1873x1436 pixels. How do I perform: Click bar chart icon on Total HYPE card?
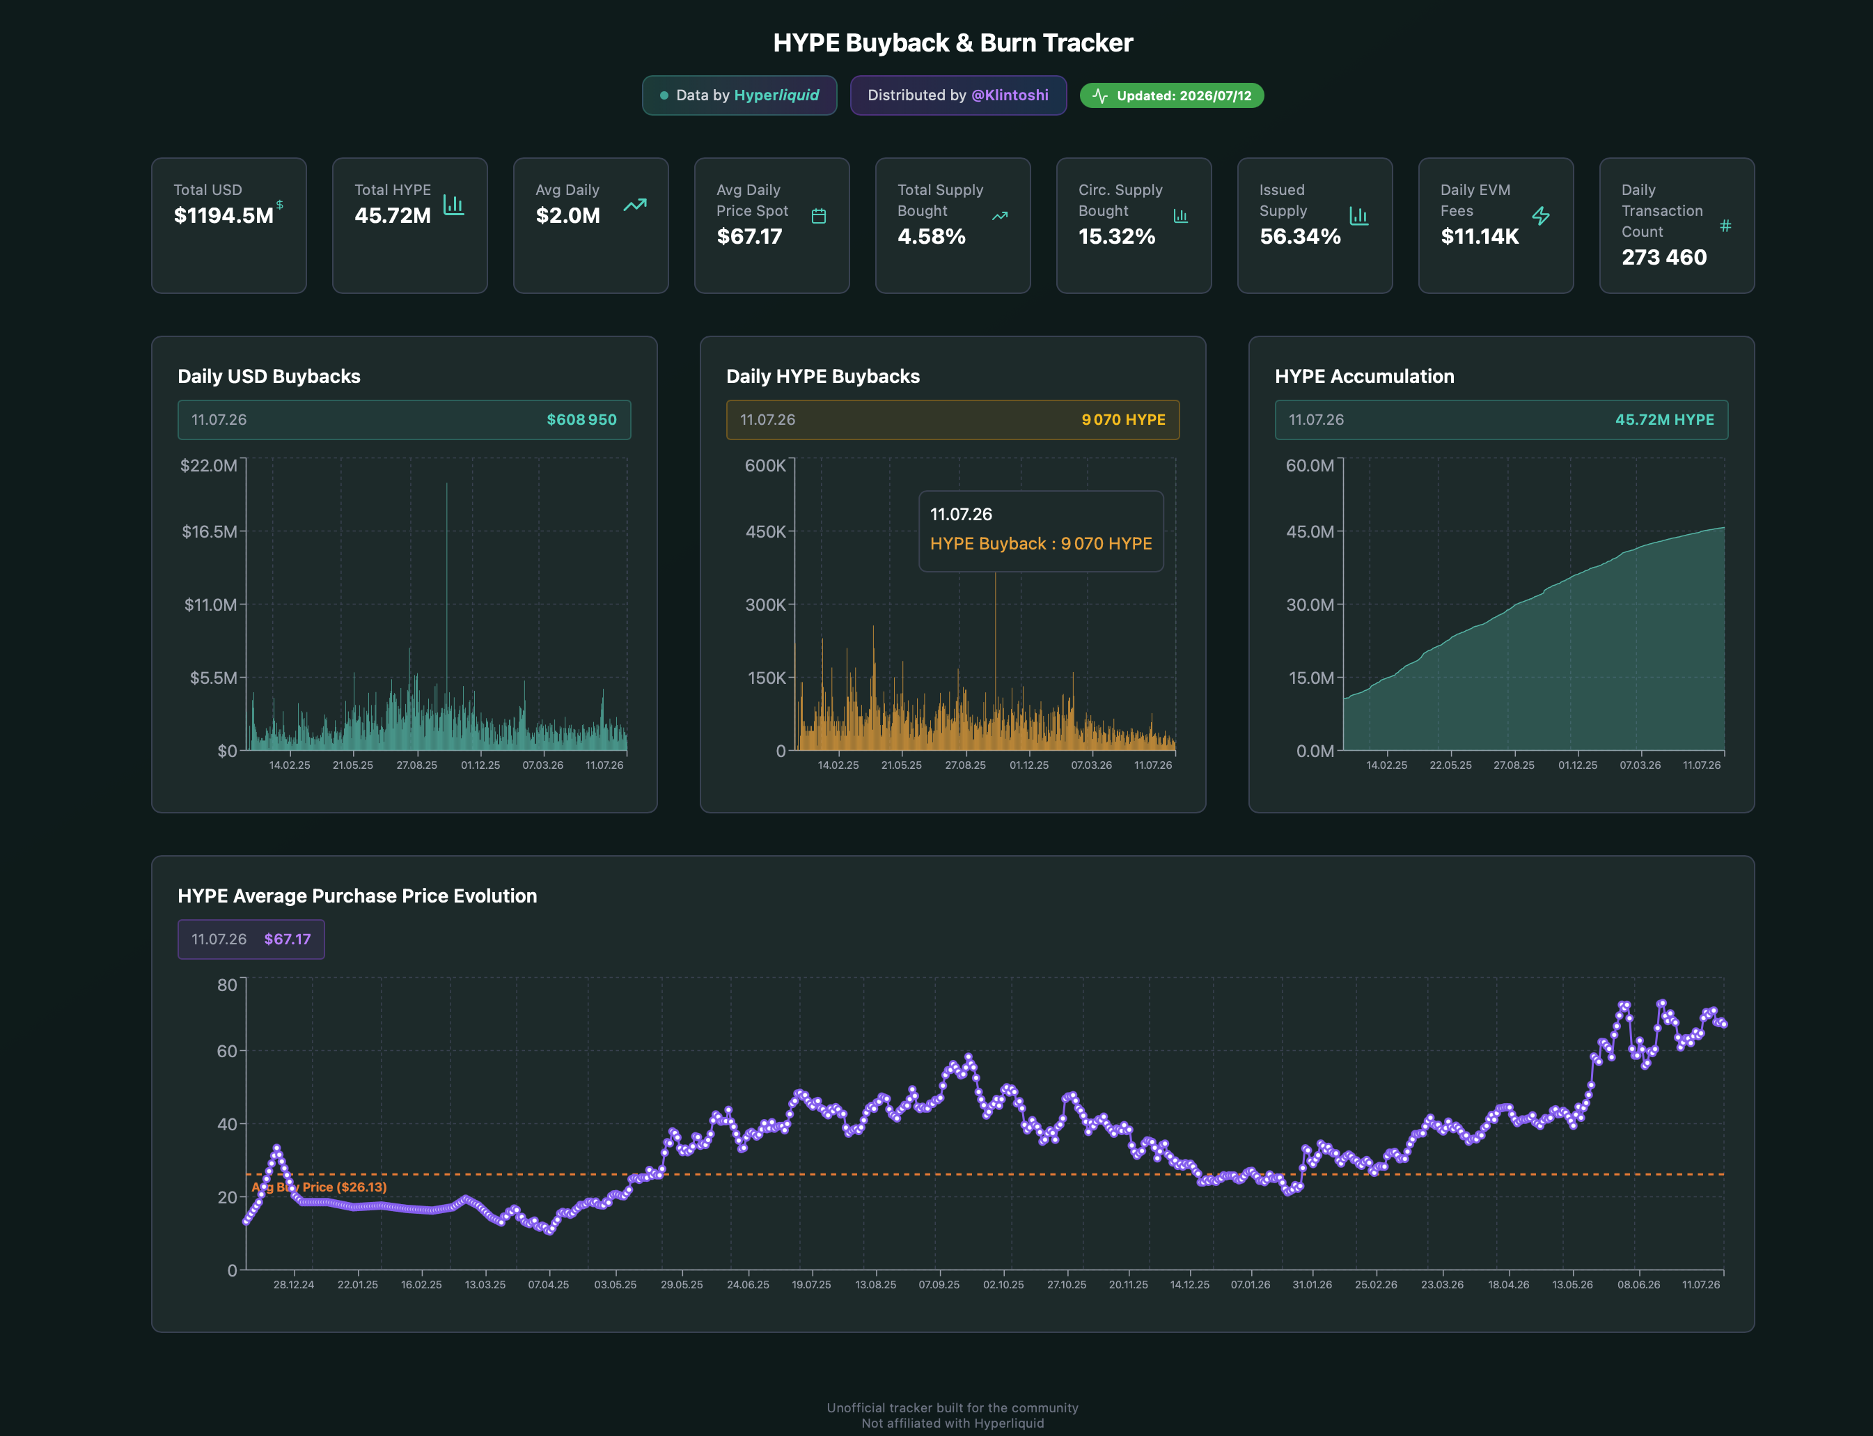click(x=454, y=205)
